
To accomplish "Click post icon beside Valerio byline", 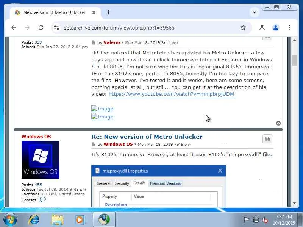I will click(94, 42).
